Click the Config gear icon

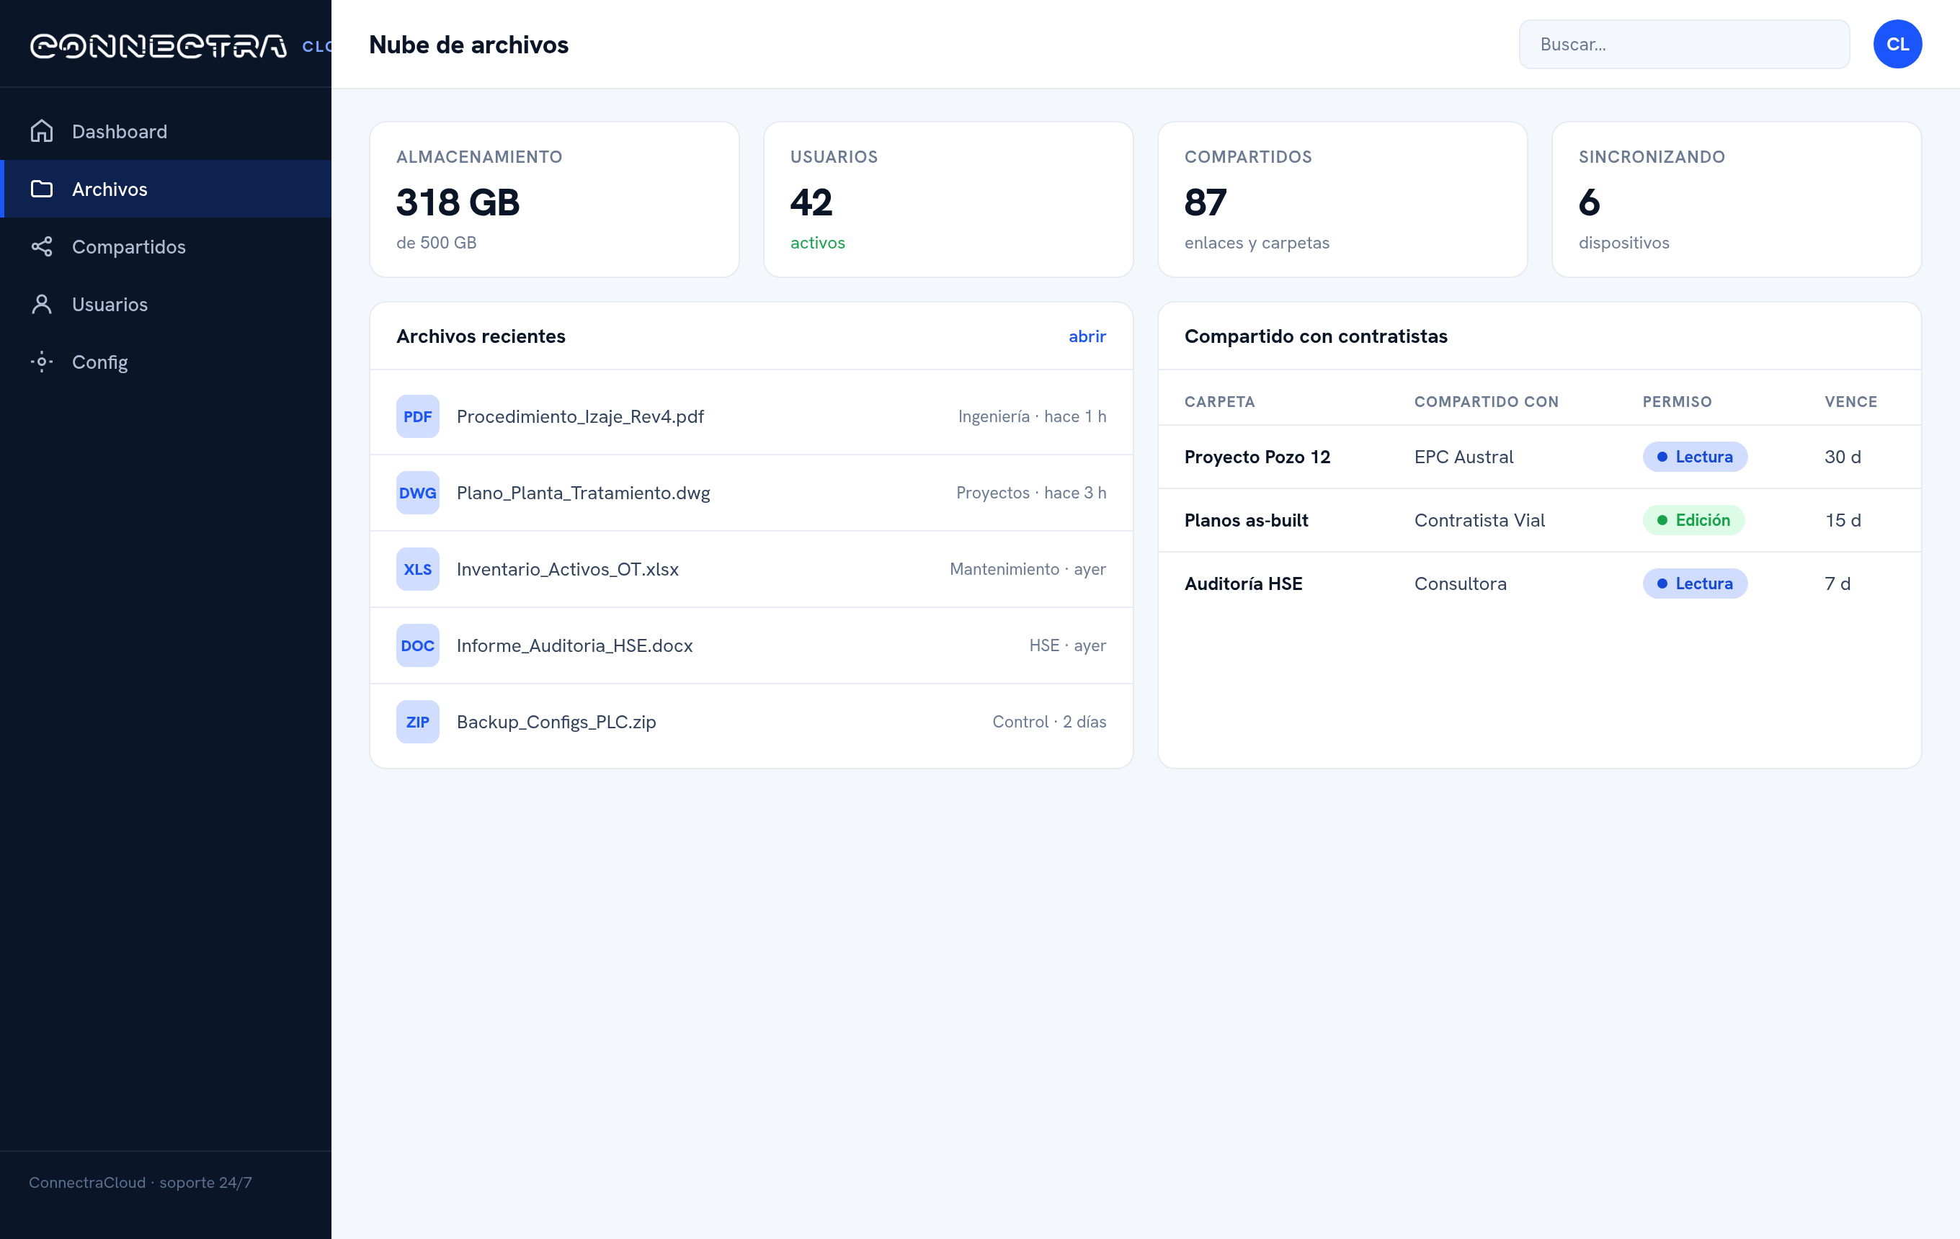(x=42, y=362)
